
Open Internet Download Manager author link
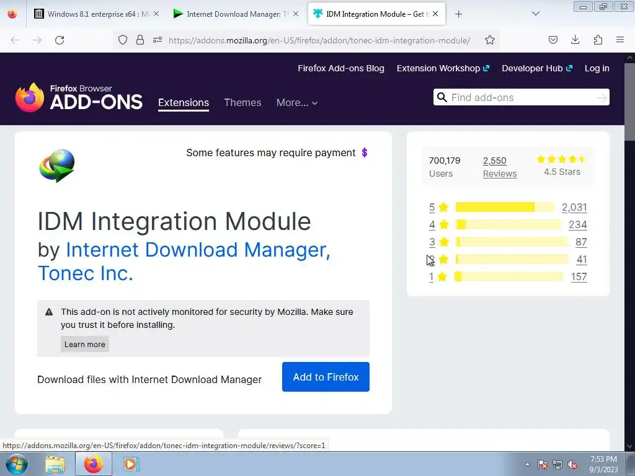[198, 249]
